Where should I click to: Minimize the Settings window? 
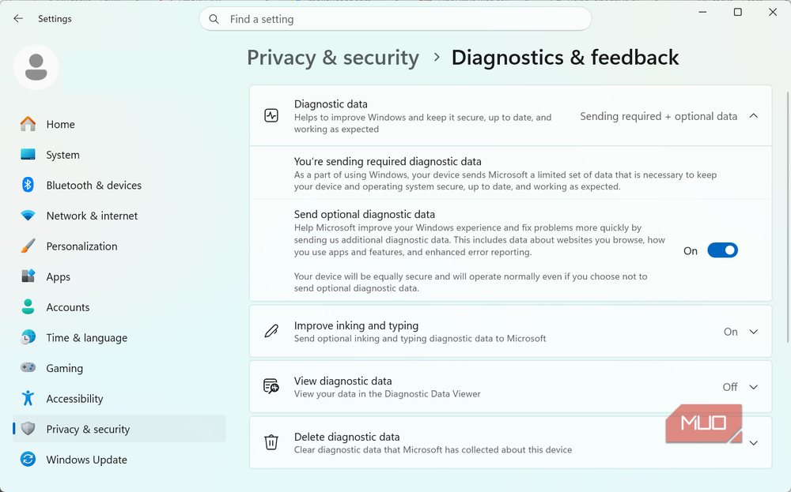(x=702, y=12)
